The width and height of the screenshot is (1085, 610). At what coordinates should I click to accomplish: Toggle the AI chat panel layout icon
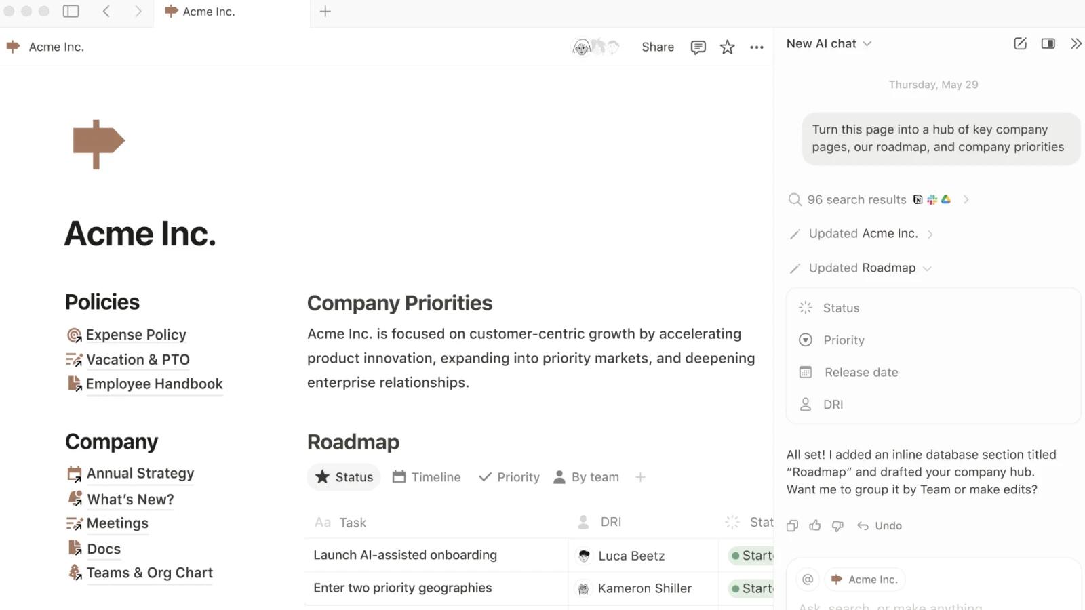1048,43
